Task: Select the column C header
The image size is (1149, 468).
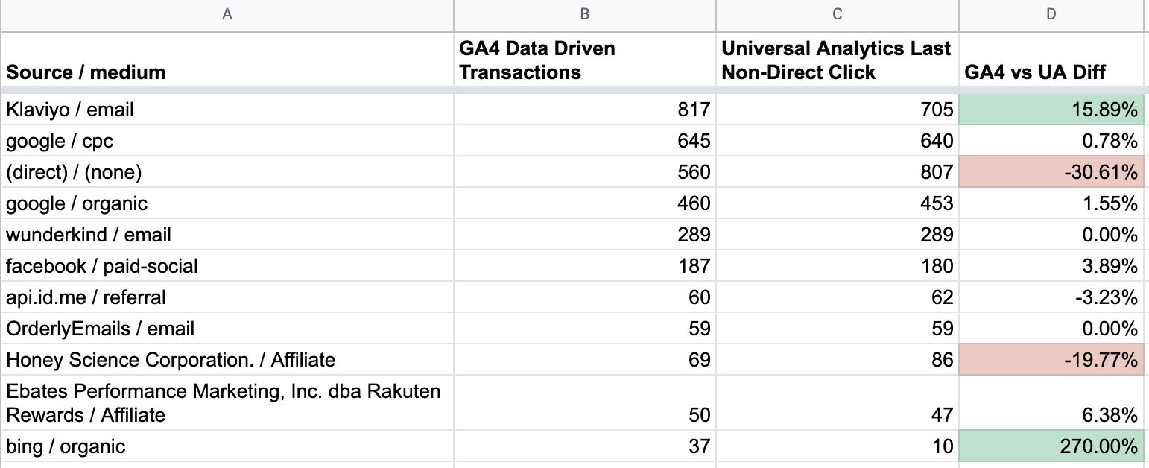Action: [836, 14]
